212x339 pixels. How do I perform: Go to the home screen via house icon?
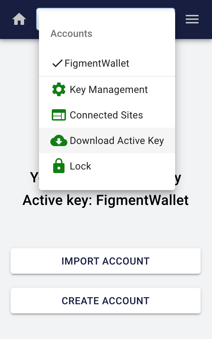(x=19, y=19)
